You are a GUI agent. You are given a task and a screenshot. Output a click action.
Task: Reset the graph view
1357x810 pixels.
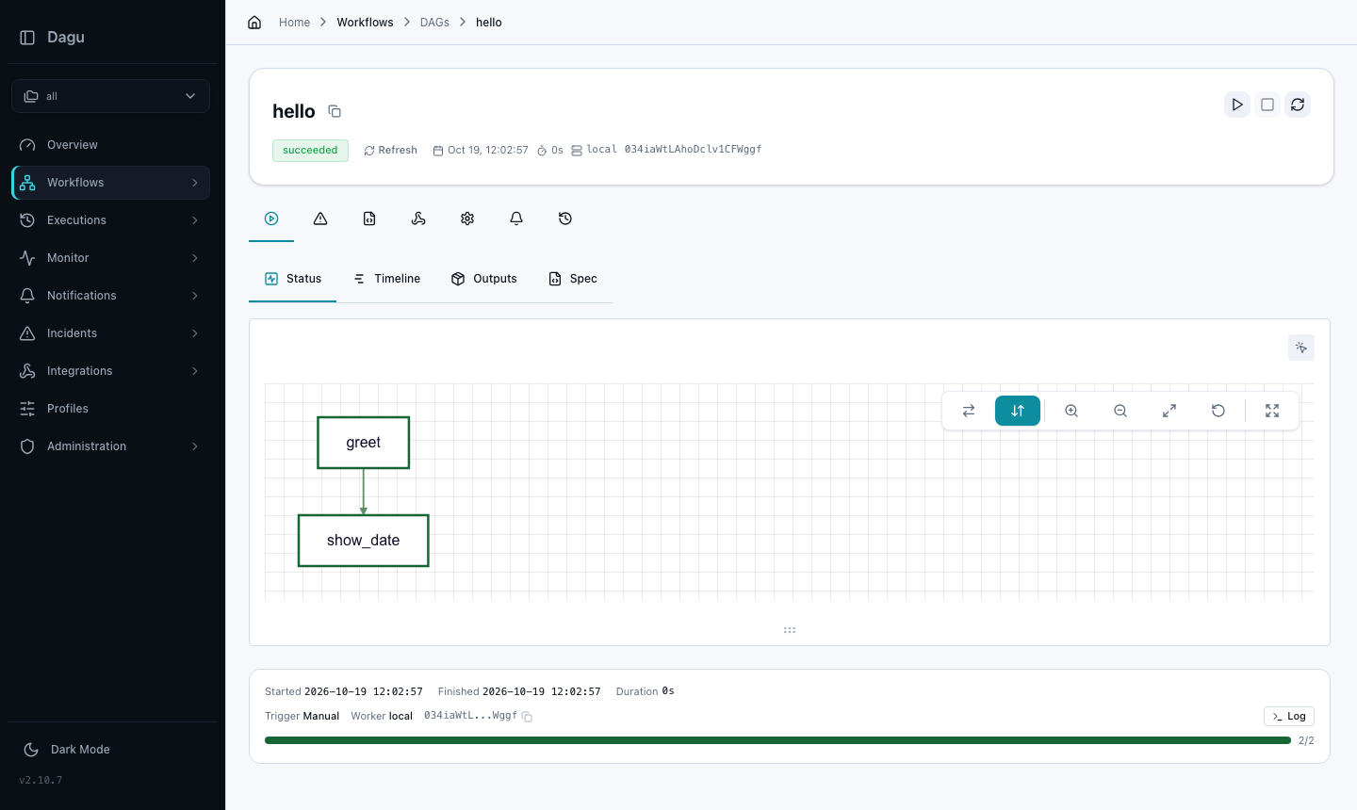pyautogui.click(x=1218, y=411)
